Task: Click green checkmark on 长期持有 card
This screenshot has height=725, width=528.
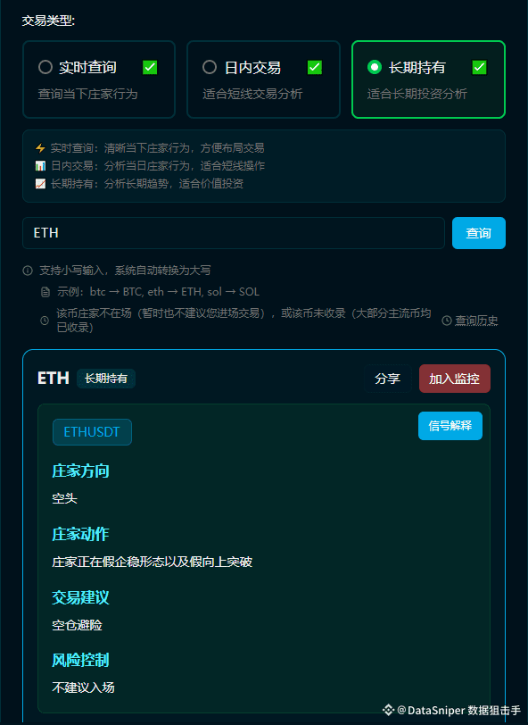Action: click(479, 68)
